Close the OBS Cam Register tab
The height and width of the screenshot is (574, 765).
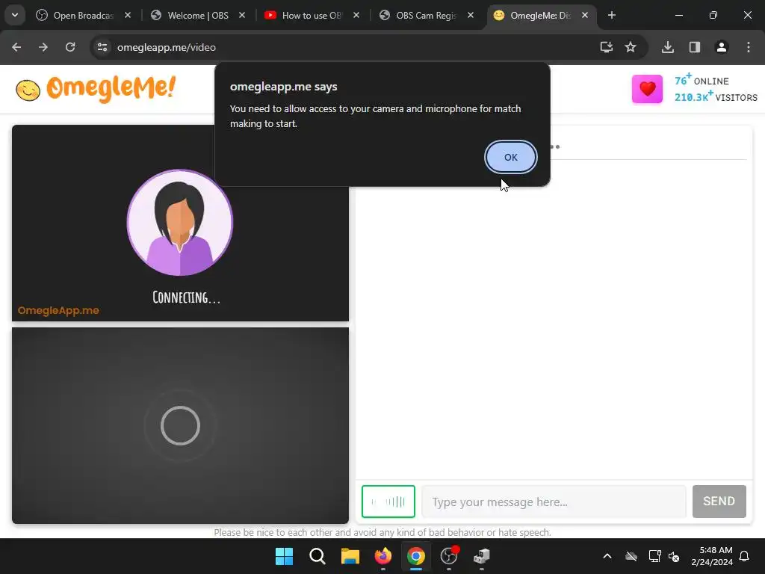[x=471, y=15]
